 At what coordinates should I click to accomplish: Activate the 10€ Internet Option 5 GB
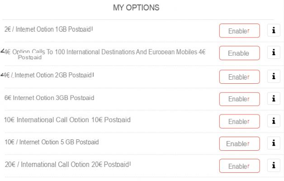239,144
